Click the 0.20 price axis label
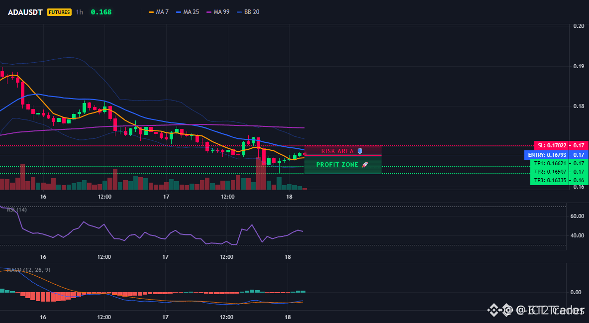The height and width of the screenshot is (323, 589). 579,26
